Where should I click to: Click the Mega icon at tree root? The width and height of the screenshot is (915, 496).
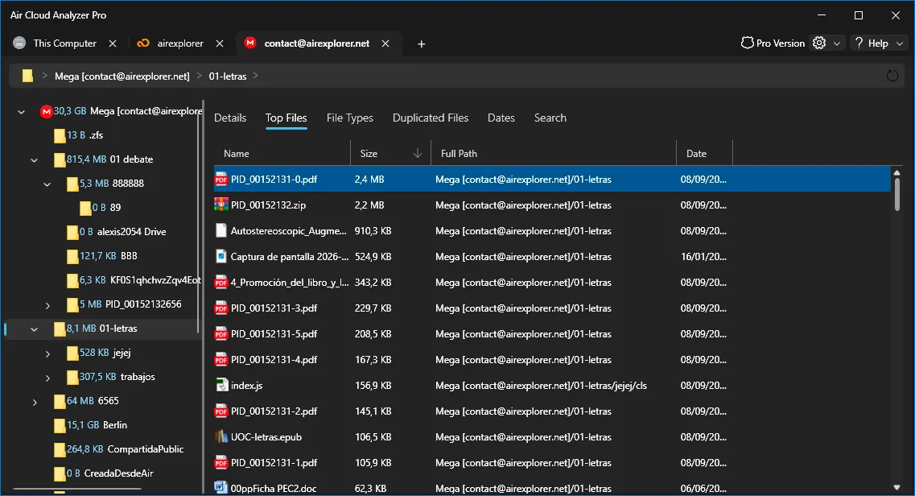[46, 111]
